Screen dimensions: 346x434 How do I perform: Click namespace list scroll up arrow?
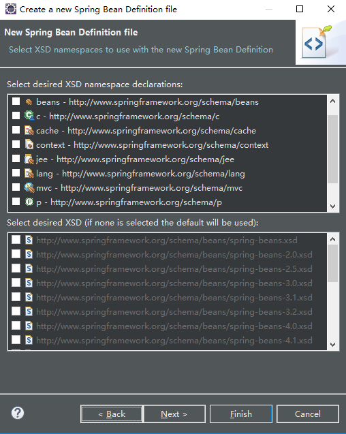[x=332, y=101]
